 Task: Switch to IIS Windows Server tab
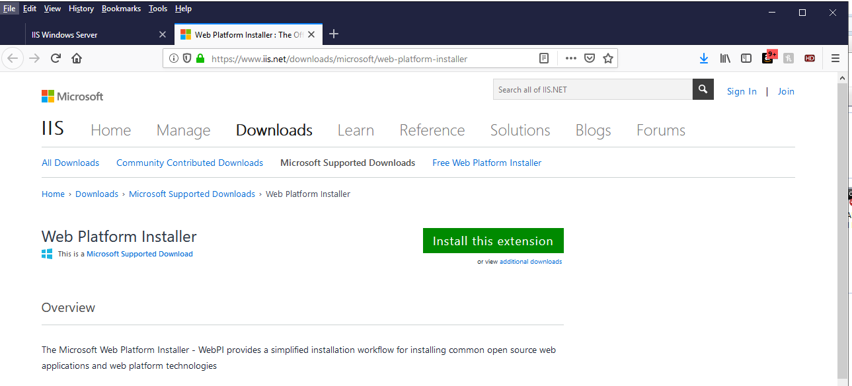[x=98, y=34]
